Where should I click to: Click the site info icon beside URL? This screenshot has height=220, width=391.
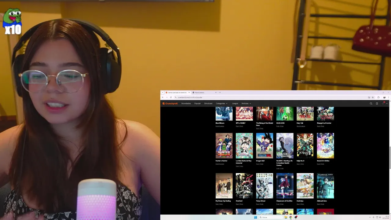tap(176, 97)
